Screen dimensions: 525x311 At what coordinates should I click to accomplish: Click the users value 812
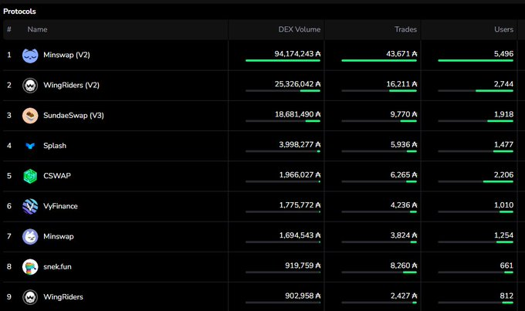click(x=506, y=296)
